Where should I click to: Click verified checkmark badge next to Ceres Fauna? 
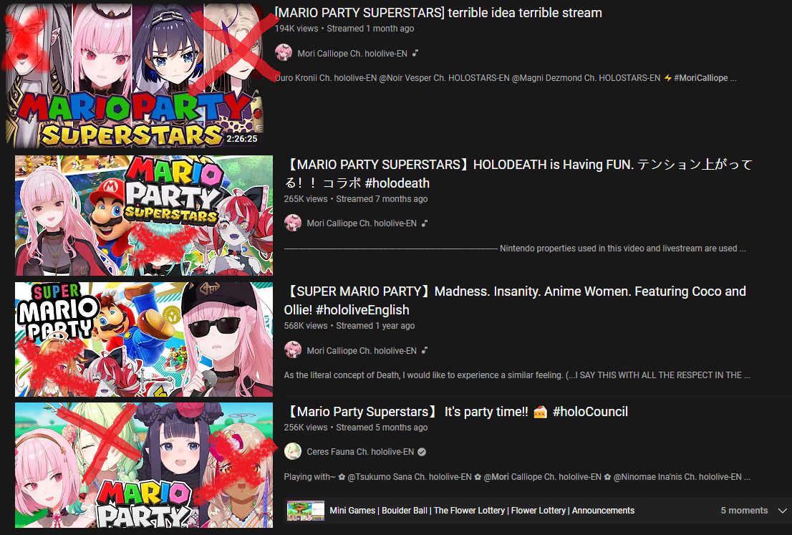(422, 452)
